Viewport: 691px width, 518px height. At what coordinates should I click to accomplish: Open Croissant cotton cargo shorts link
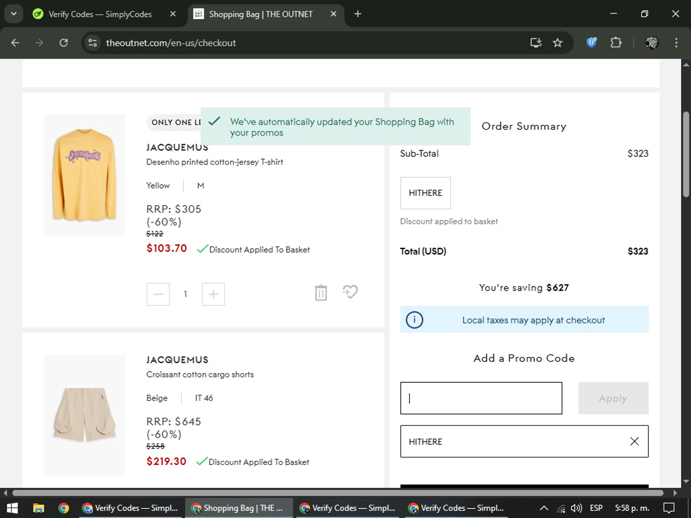200,374
